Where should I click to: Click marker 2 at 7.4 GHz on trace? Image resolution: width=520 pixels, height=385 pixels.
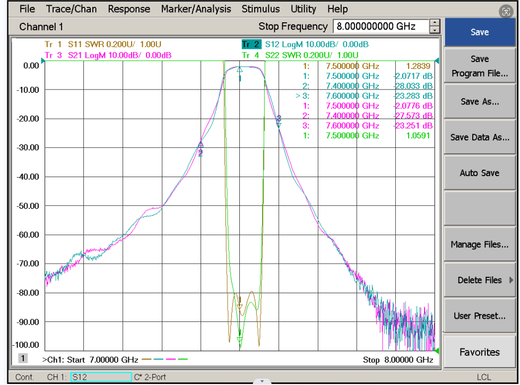[x=201, y=144]
